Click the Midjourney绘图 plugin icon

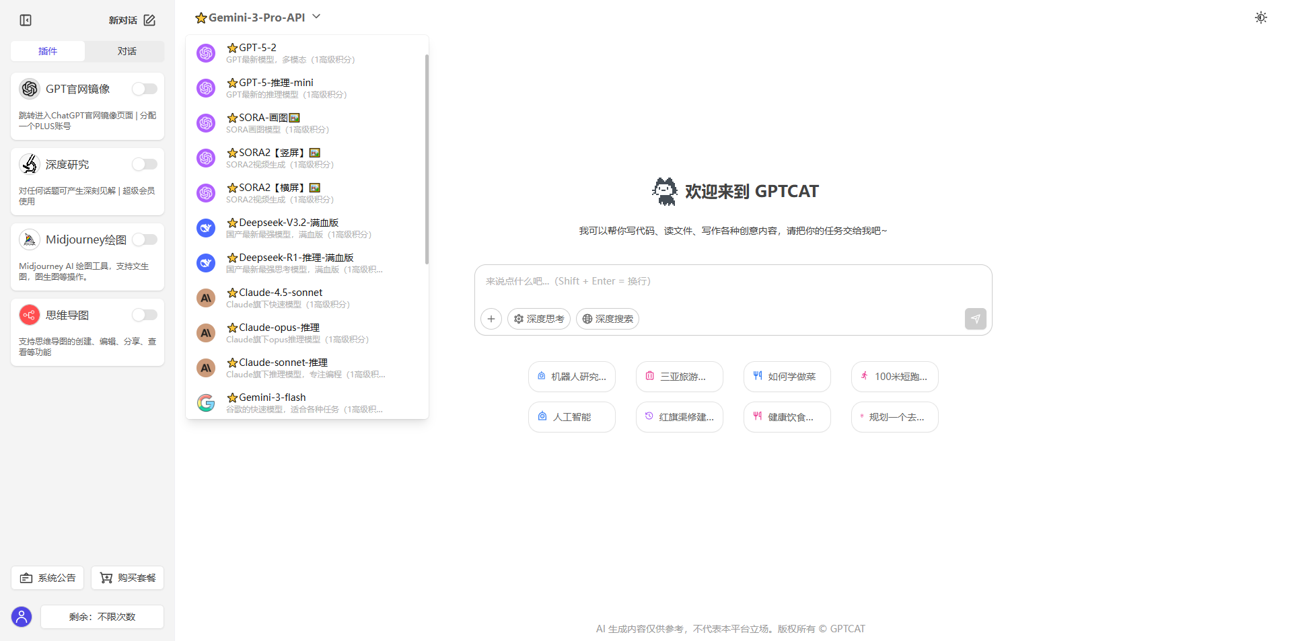coord(29,239)
